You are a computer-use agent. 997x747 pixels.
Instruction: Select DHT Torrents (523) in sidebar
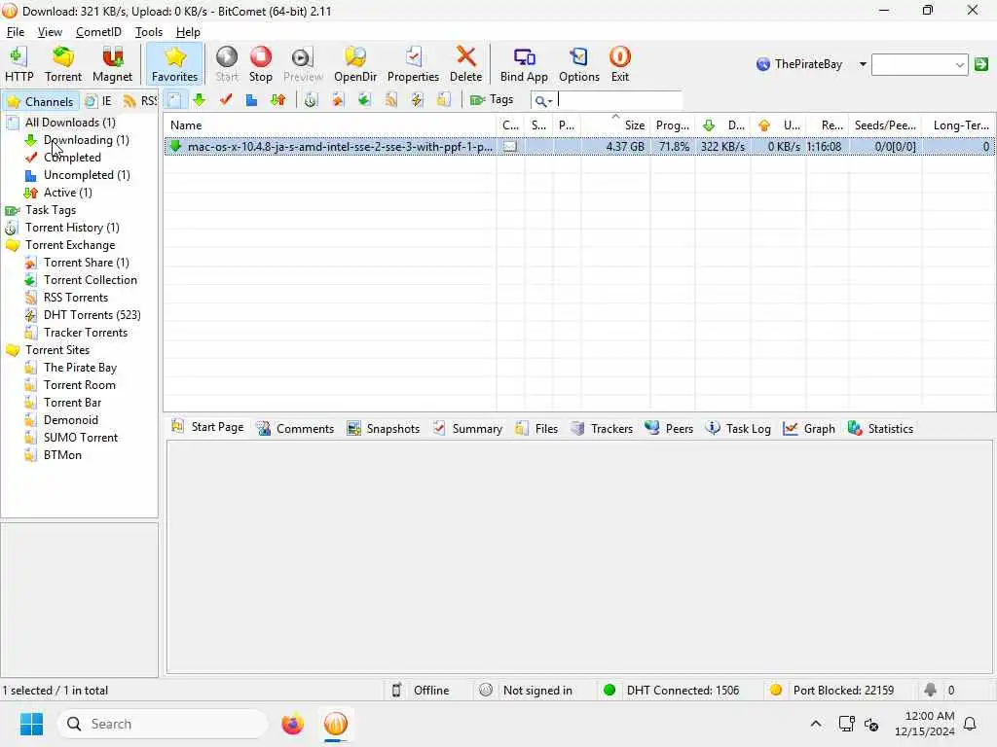92,315
